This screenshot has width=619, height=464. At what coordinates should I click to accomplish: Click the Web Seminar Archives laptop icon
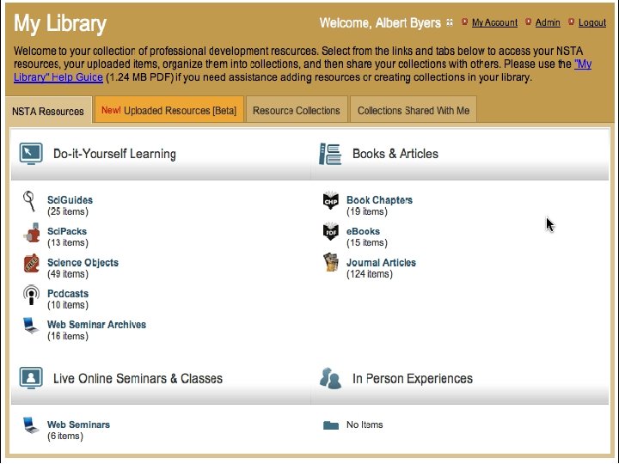[x=31, y=326]
